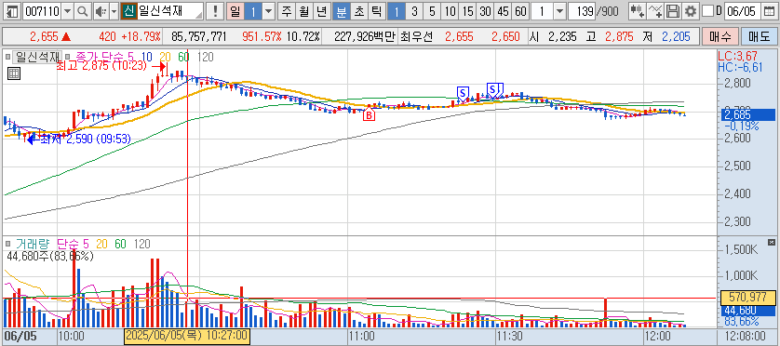Select 3-minute interval button
Viewport: 780px width, 346px height.
coord(414,11)
